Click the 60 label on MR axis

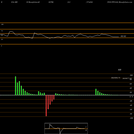tap(131, 84)
